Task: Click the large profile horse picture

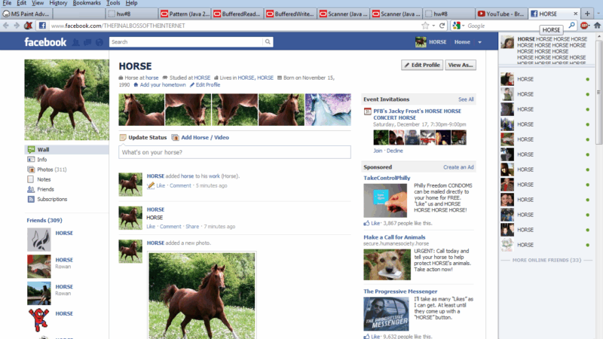Action: point(66,99)
